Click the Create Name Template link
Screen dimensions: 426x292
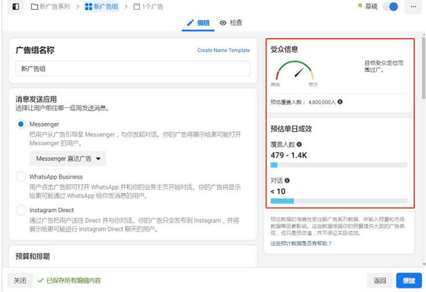(223, 50)
